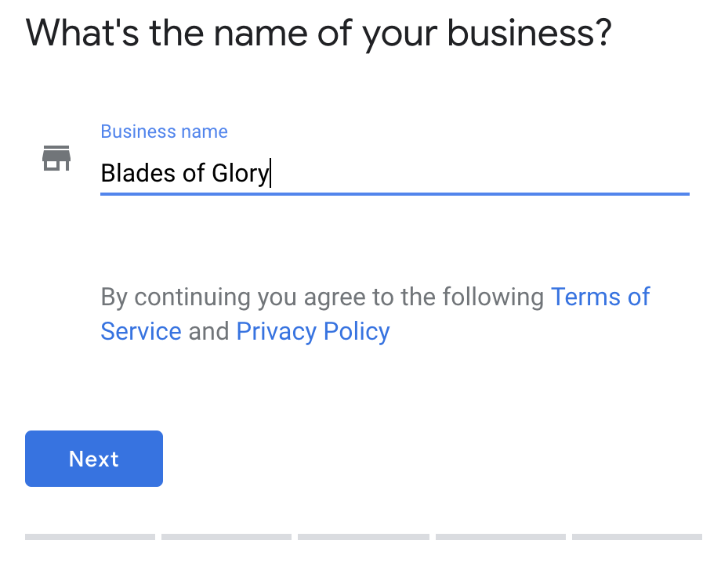Open the 'Terms of' link text
The image size is (721, 562).
pyautogui.click(x=600, y=297)
